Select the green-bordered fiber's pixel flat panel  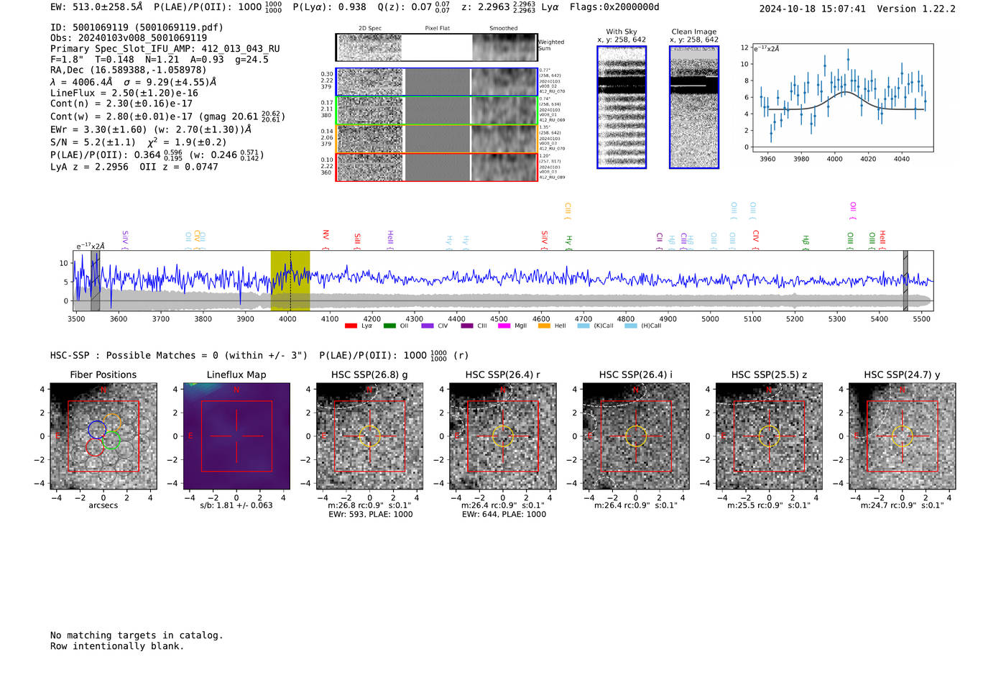(437, 111)
